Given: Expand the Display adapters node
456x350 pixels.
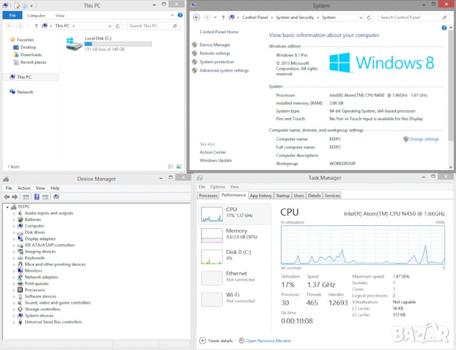Looking at the screenshot, I should 14,239.
